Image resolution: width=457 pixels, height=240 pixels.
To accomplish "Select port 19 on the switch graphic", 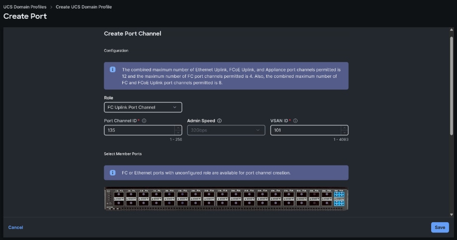I will [x=235, y=194].
